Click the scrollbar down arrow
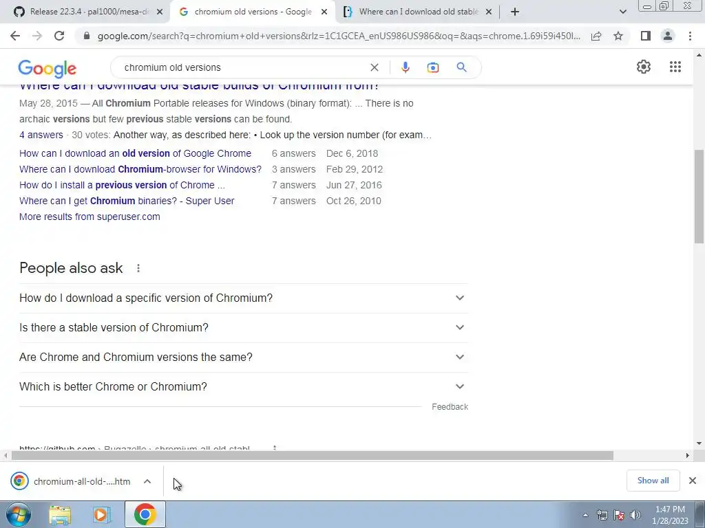The height and width of the screenshot is (528, 705). 699,443
